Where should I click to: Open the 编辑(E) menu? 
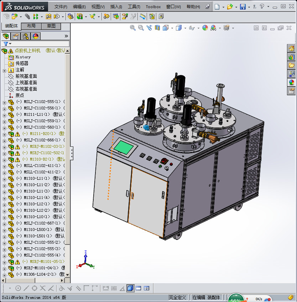pyautogui.click(x=79, y=7)
